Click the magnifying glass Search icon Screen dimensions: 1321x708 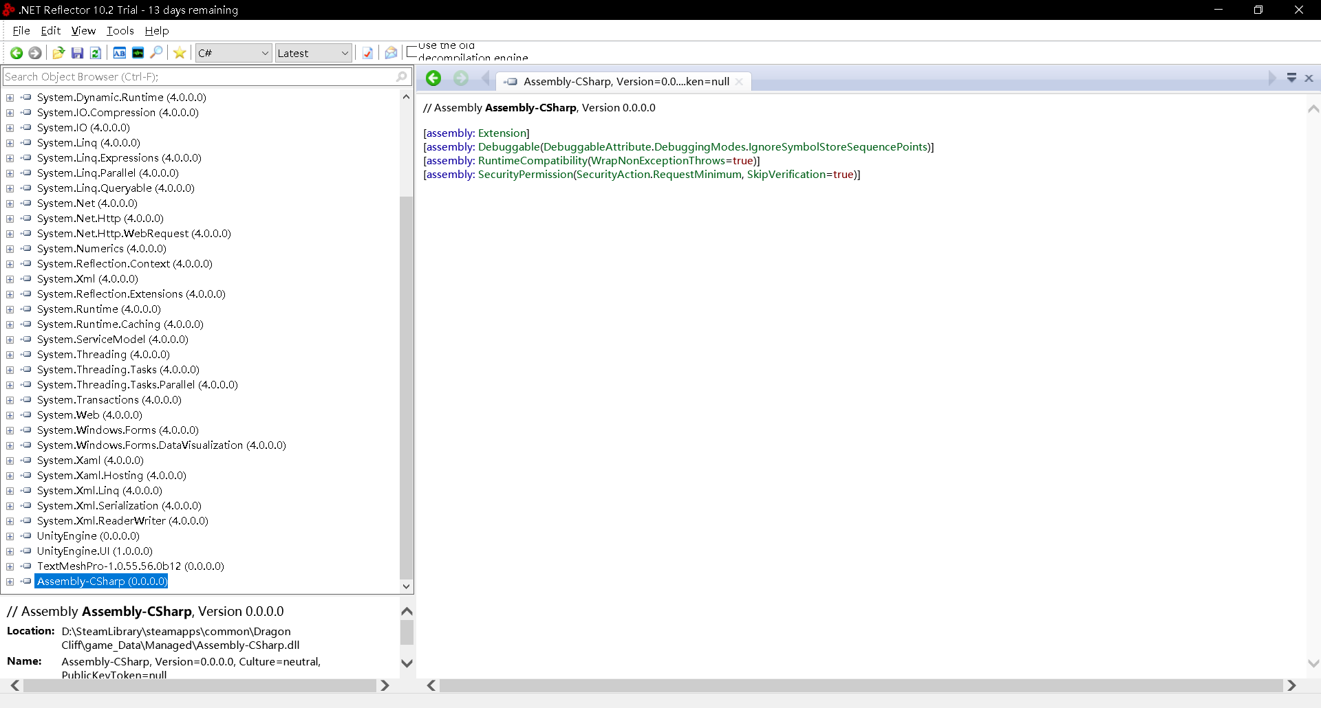(156, 52)
